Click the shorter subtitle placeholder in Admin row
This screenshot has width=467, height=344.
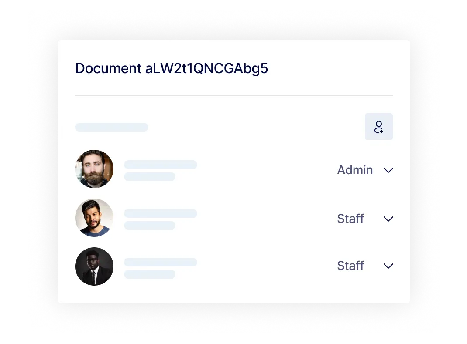tap(150, 177)
